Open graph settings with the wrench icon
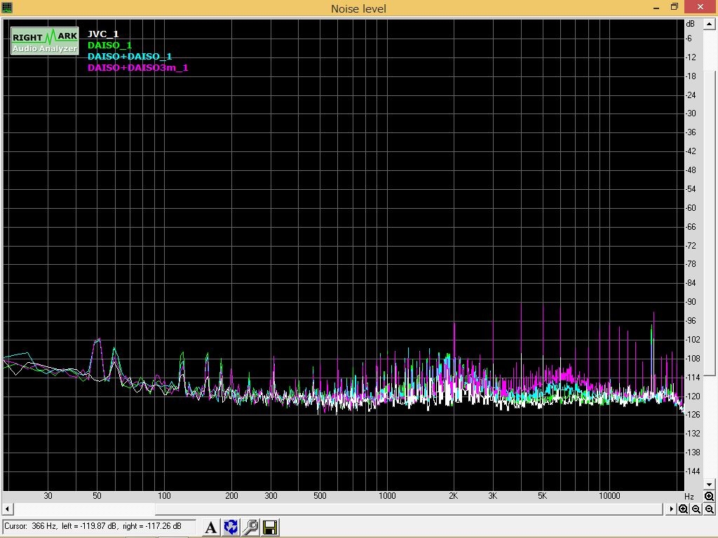This screenshot has width=718, height=538. 250,527
